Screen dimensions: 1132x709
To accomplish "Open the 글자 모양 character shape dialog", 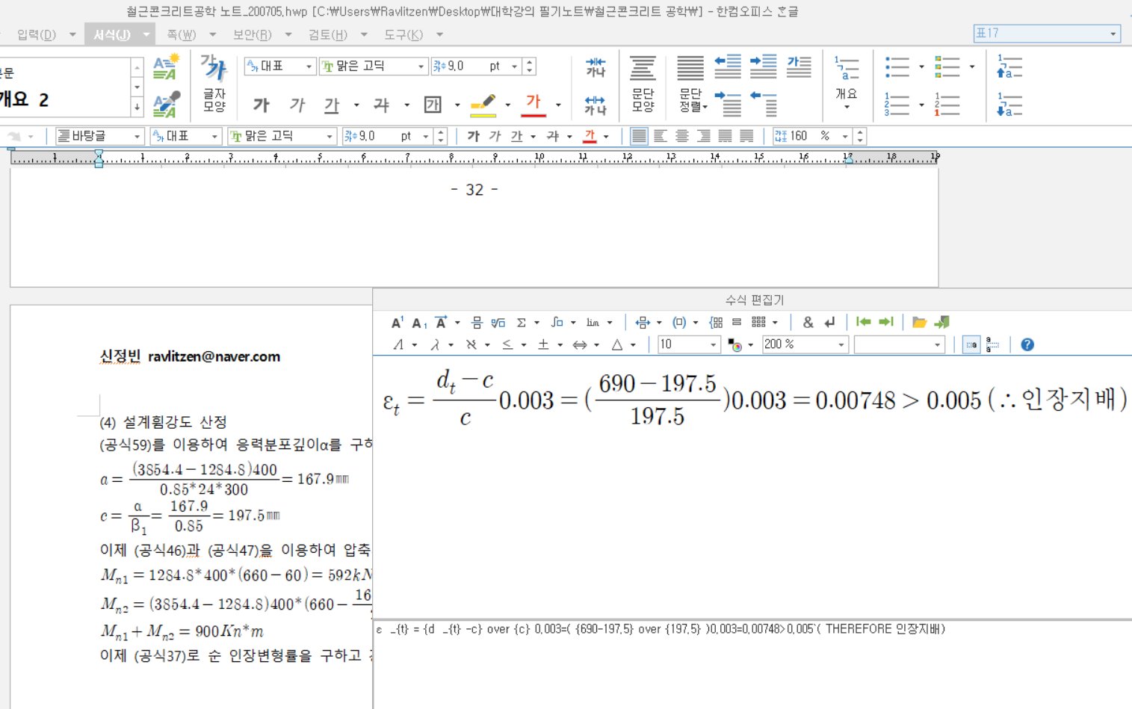I will click(x=214, y=82).
